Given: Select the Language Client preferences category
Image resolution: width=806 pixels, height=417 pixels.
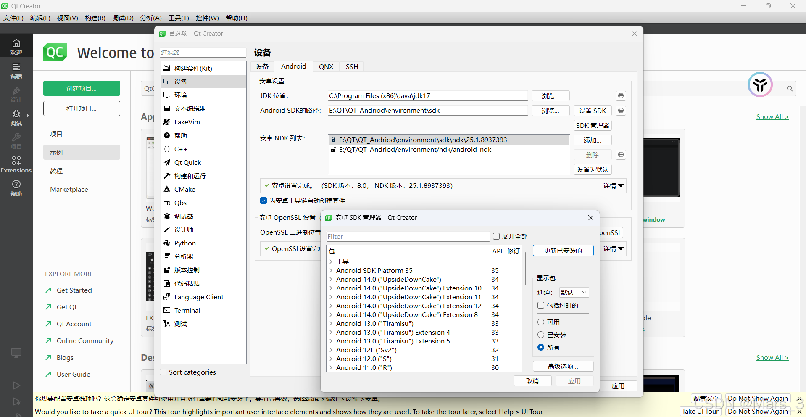Looking at the screenshot, I should coord(203,297).
